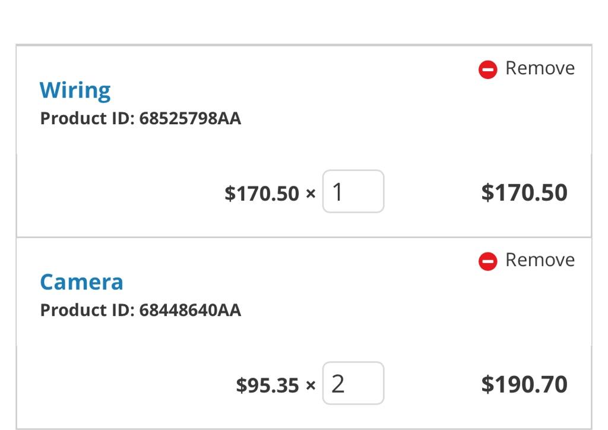608x430 pixels.
Task: Click the "Product ID:" label under Wiring
Action: click(87, 119)
